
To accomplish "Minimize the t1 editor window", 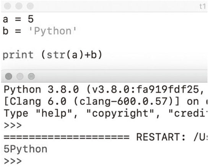I will point(19,6).
